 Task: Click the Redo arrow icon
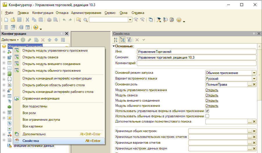[x=70, y=20]
